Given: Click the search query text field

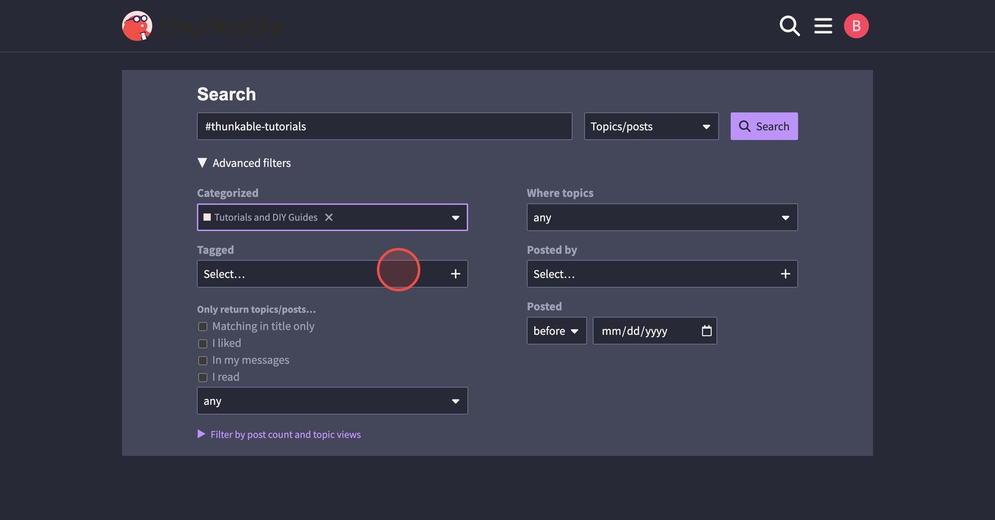Looking at the screenshot, I should (384, 127).
